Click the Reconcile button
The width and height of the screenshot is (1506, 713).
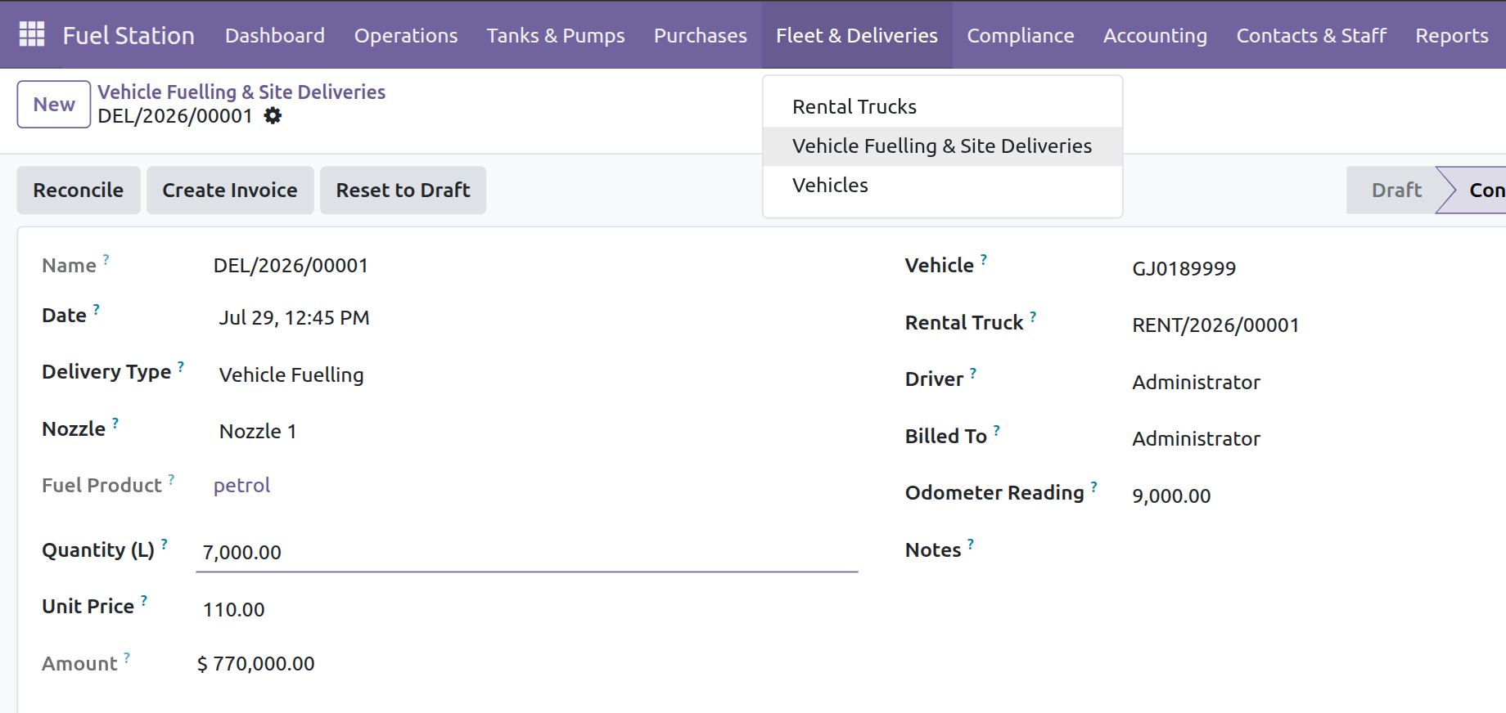pyautogui.click(x=79, y=191)
